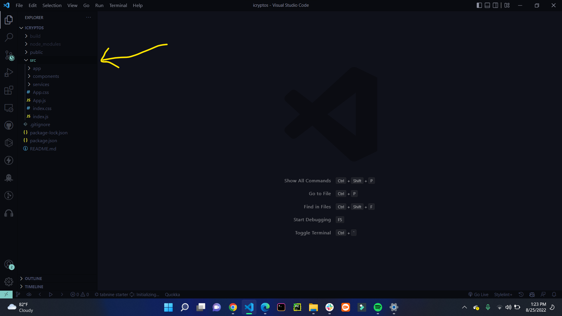Click the tabnine starter status item
The height and width of the screenshot is (316, 562).
tap(127, 294)
